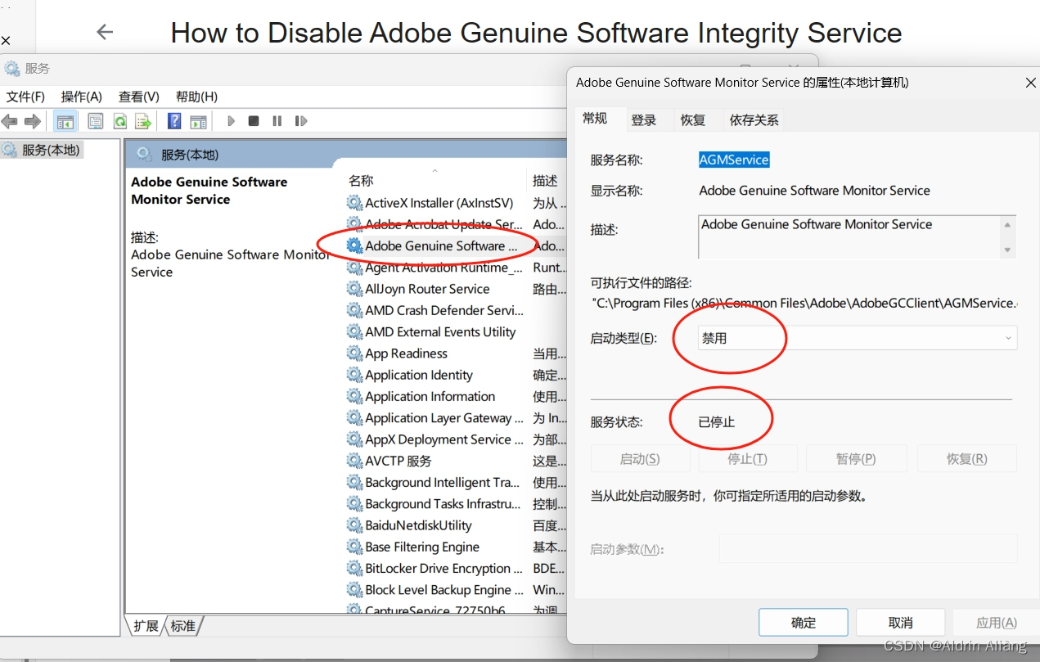Open the 文件(F) menu
Image resolution: width=1040 pixels, height=662 pixels.
click(x=25, y=97)
